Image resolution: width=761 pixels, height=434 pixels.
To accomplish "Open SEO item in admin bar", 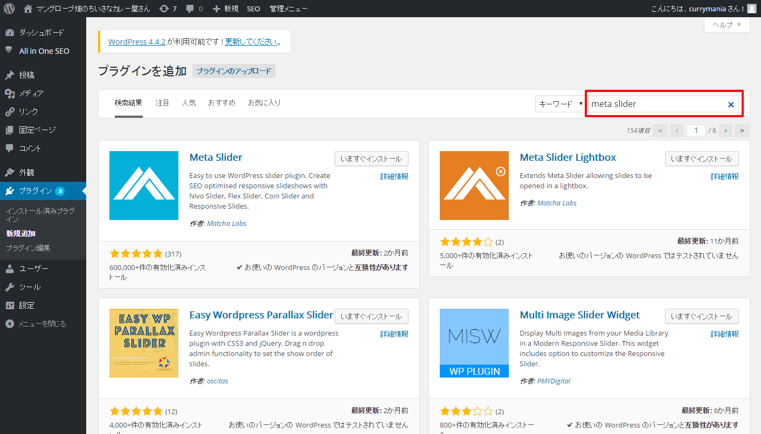I will click(253, 9).
